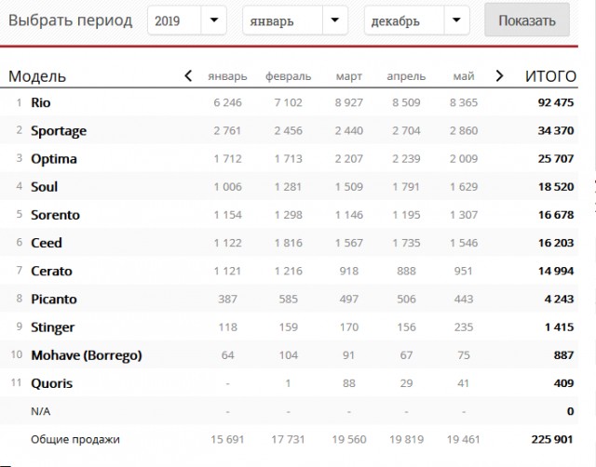596x467 pixels.
Task: Click the апрель column header
Action: pos(406,76)
